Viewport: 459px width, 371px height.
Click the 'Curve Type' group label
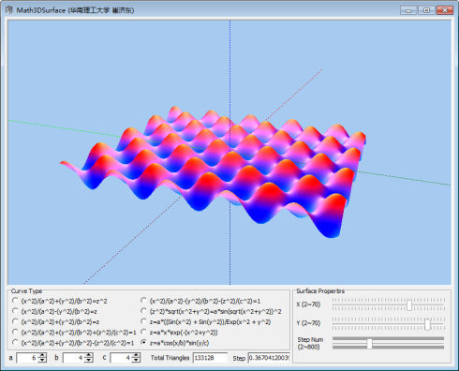(26, 290)
